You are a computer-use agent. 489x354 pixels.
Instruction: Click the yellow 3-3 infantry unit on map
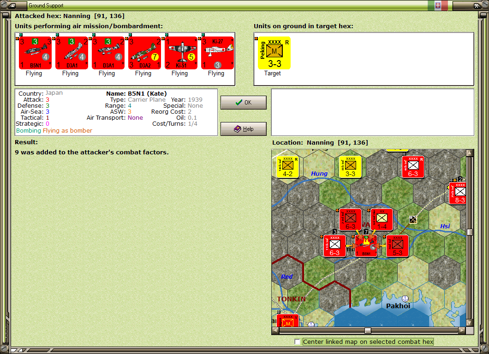click(x=351, y=167)
